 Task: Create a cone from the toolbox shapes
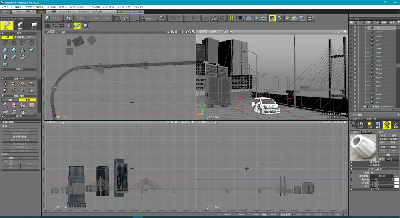[23, 50]
